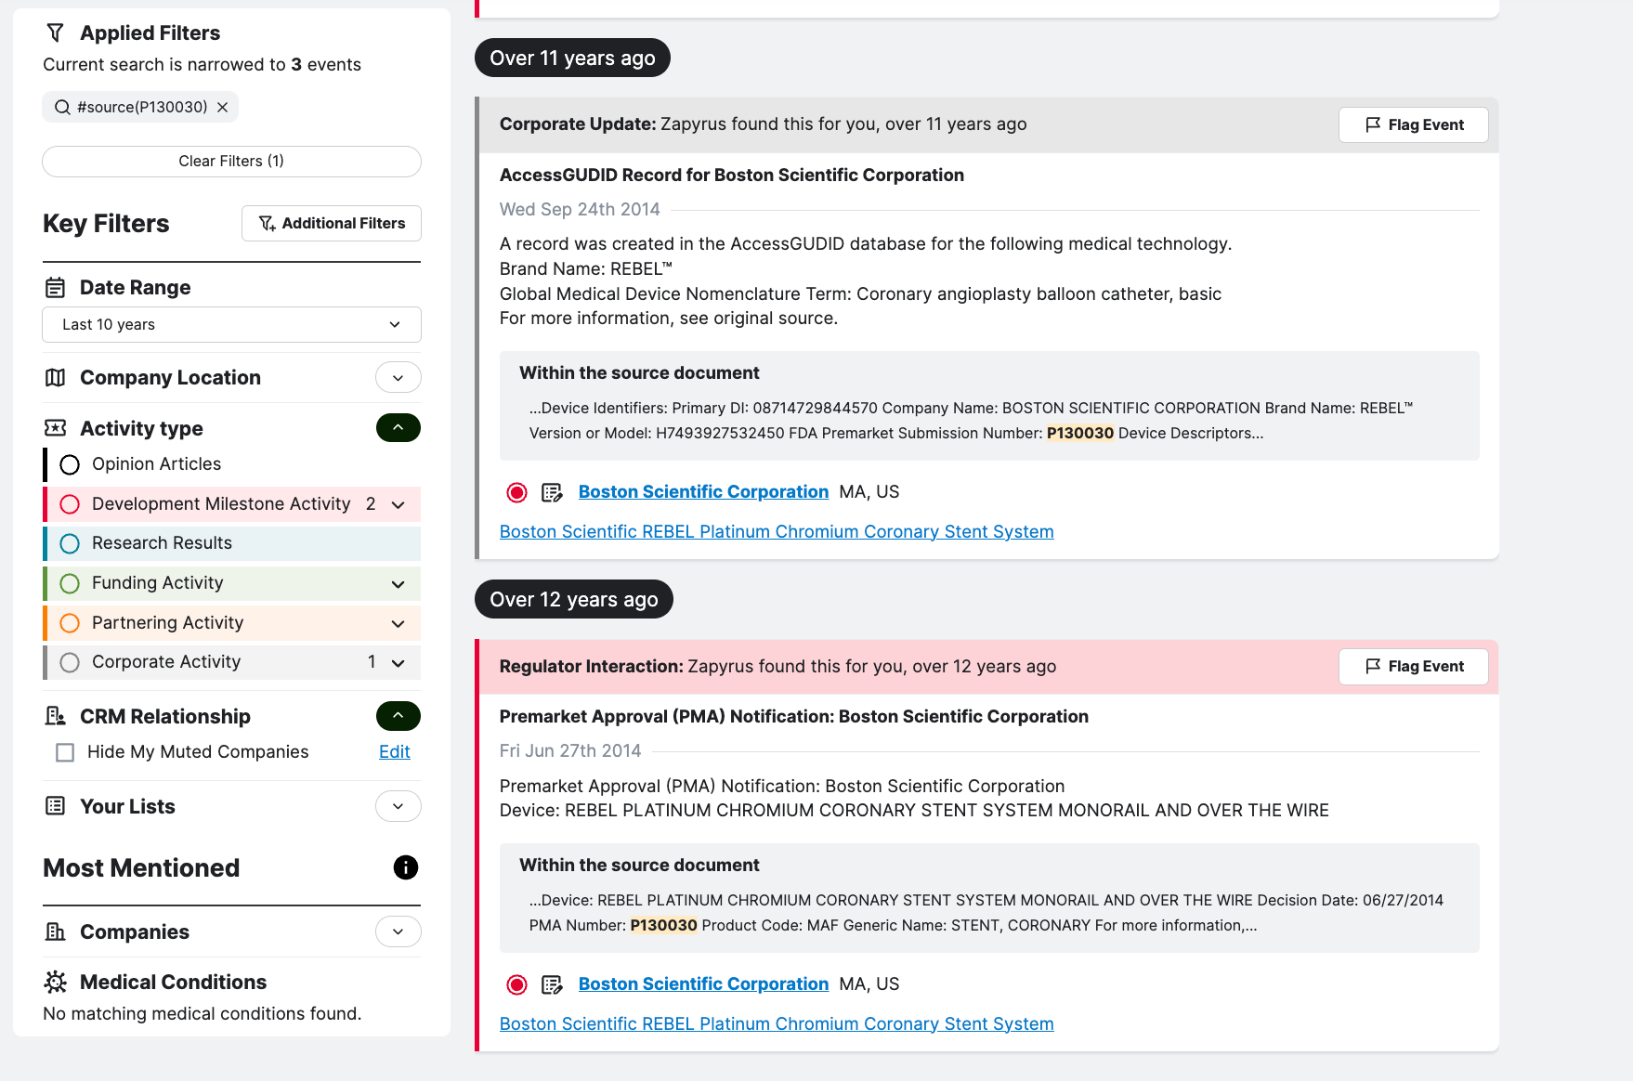
Task: Expand the Companies section
Action: [398, 931]
